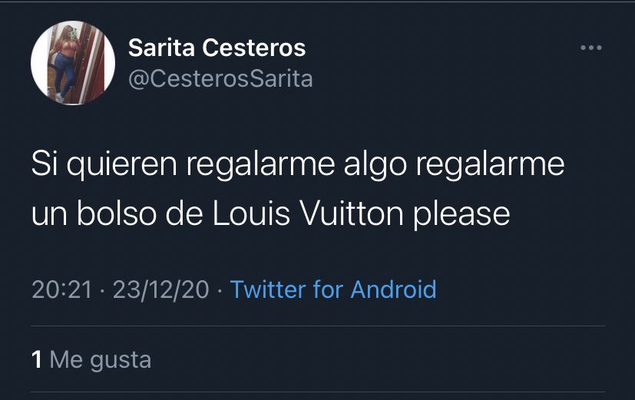Click the display name Sarita Cesteros
635x400 pixels.
(x=217, y=48)
